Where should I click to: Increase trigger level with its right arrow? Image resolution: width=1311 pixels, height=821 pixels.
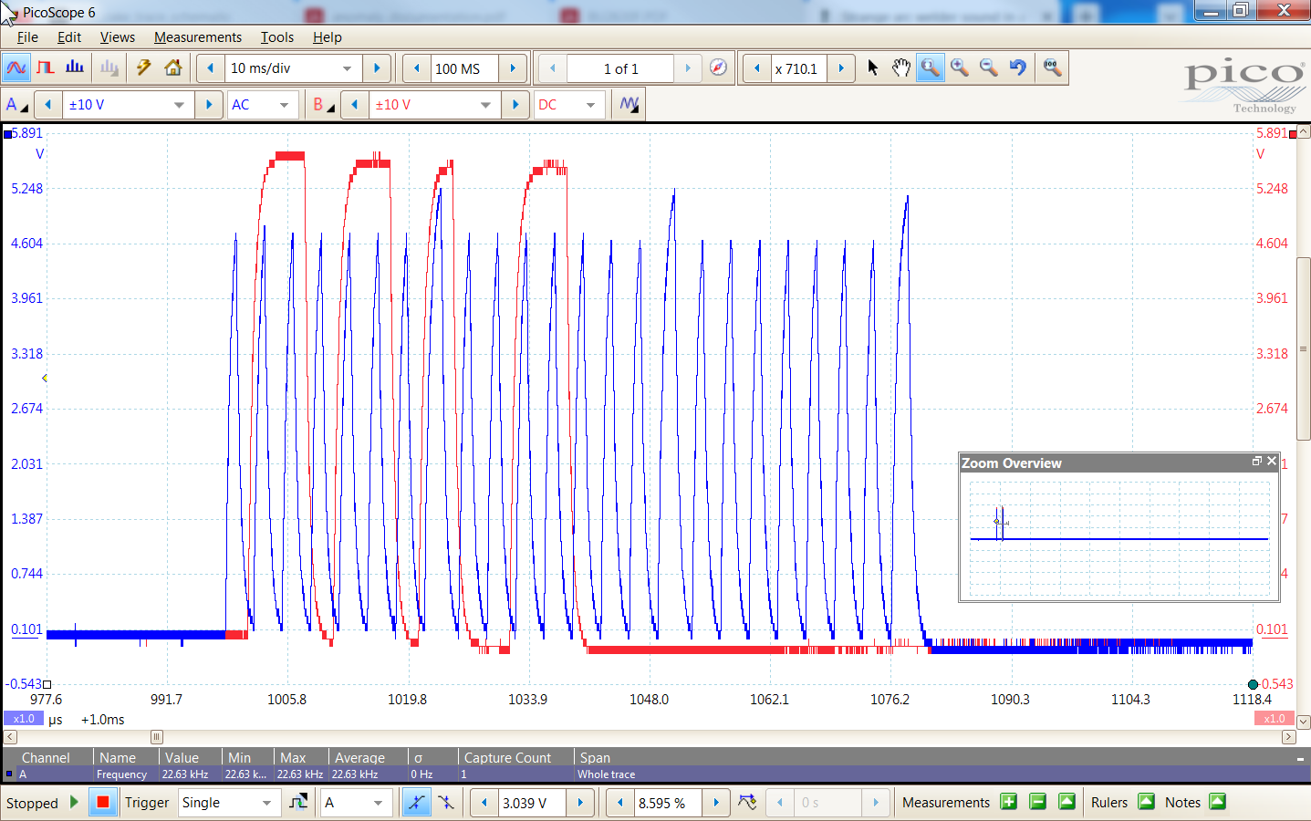click(x=581, y=803)
